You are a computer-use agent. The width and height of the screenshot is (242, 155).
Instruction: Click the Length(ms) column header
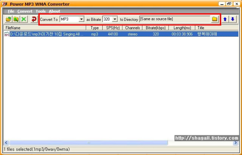[182, 28]
